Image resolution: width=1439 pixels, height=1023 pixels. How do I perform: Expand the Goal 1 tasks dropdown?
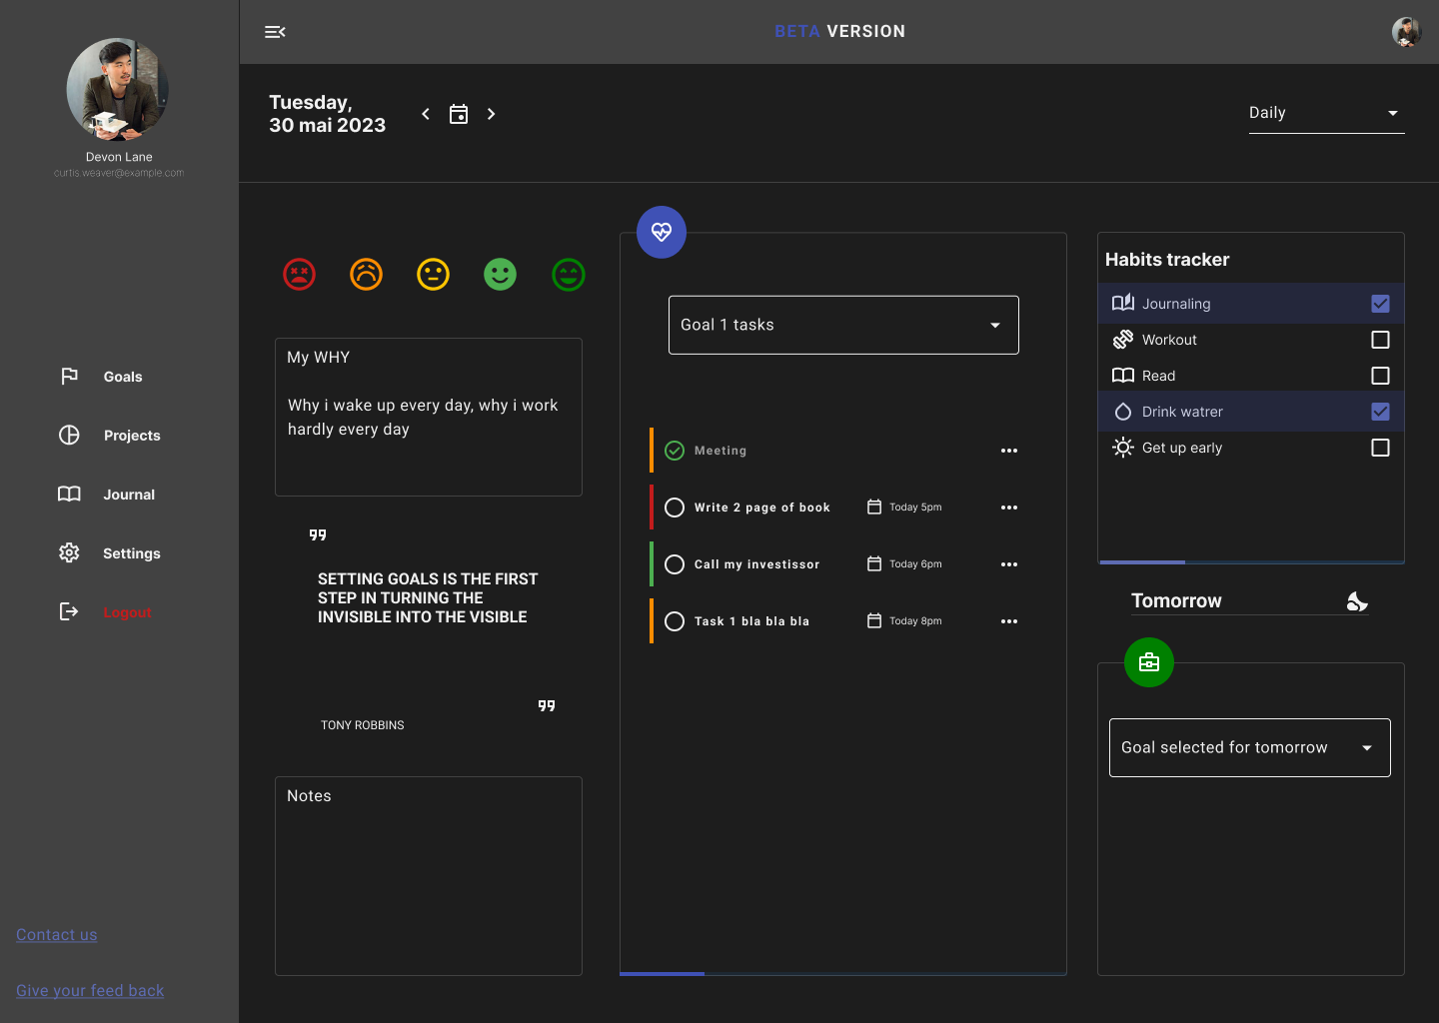click(843, 325)
